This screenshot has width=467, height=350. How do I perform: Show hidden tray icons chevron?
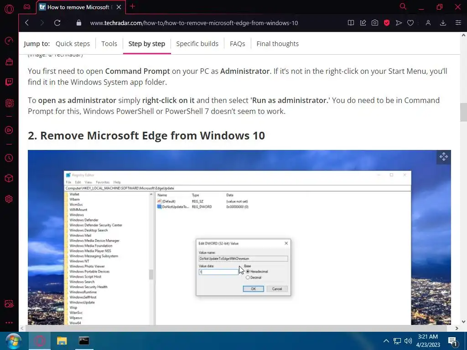click(x=386, y=341)
